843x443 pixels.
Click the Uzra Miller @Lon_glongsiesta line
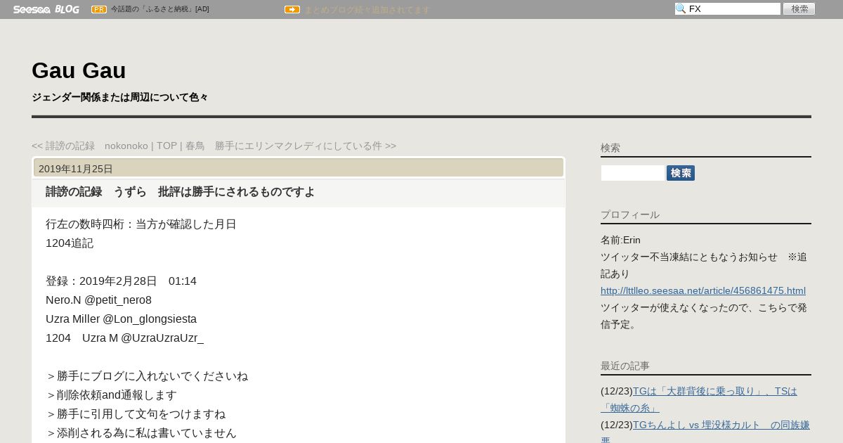click(x=121, y=319)
